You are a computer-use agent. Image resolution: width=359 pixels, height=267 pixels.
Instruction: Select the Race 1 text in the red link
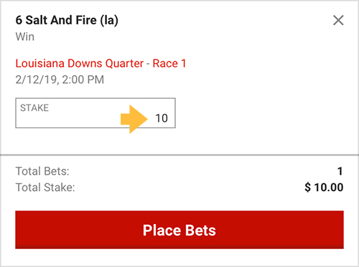(x=169, y=64)
